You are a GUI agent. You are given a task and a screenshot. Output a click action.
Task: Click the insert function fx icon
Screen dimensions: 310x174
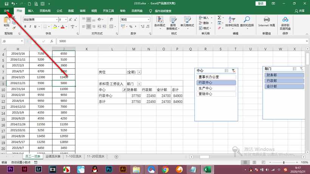[51, 41]
